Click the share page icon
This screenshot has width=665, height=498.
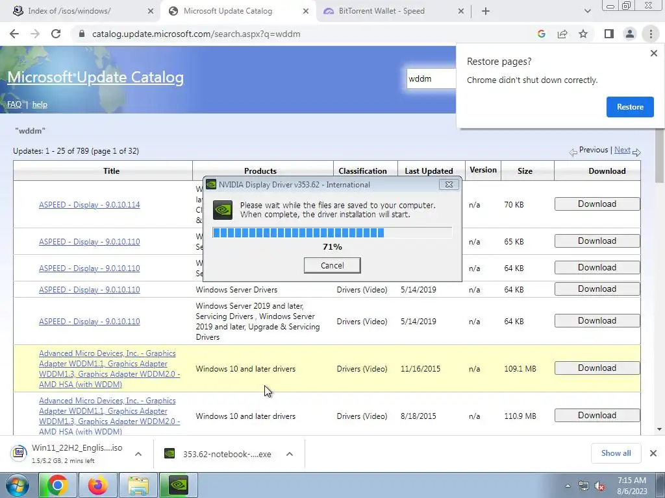(562, 34)
